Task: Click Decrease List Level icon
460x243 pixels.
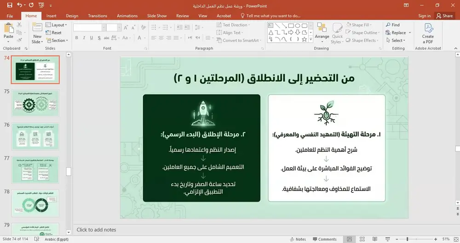Action: click(x=179, y=28)
